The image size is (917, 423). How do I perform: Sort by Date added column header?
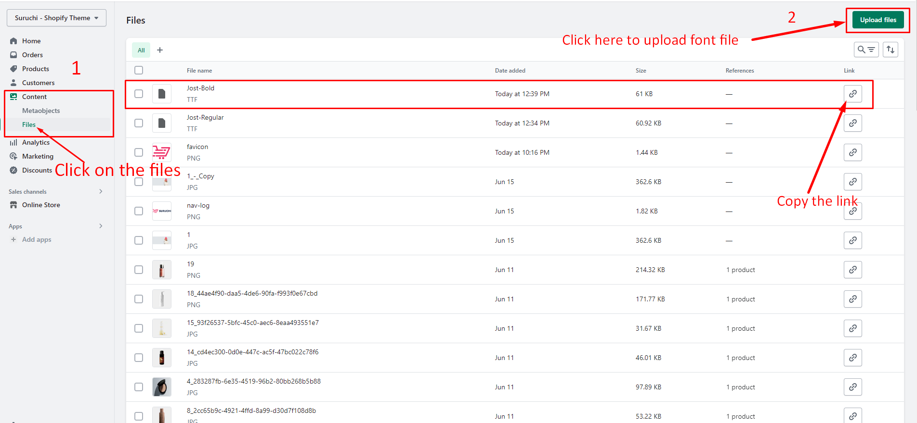(510, 70)
